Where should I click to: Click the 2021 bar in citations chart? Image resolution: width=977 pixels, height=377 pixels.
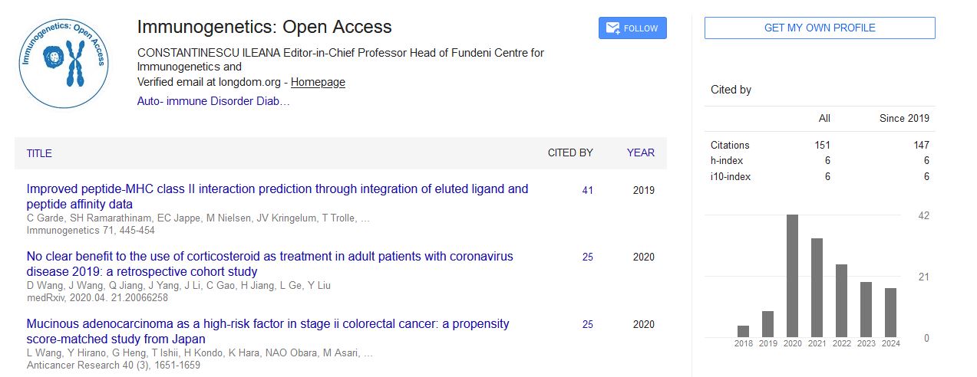[817, 288]
